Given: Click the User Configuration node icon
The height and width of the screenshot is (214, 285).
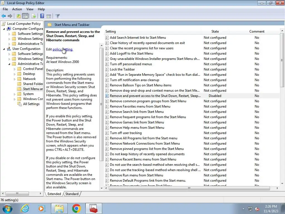Looking at the screenshot, I should click(x=9, y=49).
